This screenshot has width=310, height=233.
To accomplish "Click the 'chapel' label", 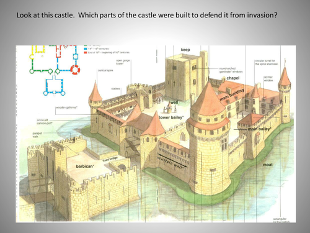I will (x=233, y=78).
